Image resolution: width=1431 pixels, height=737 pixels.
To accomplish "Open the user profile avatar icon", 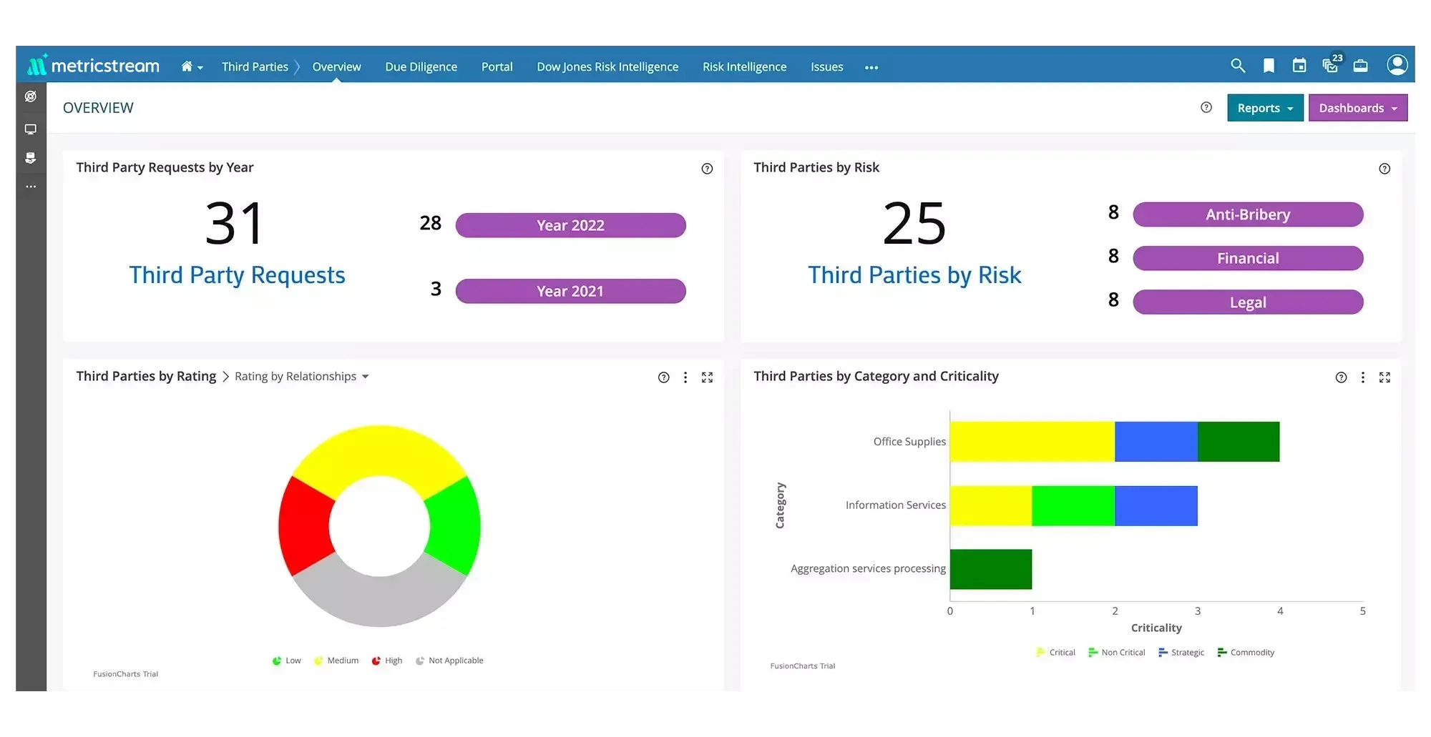I will 1397,65.
